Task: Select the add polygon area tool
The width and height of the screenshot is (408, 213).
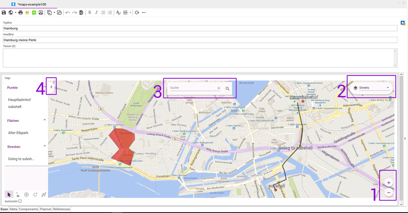Action: [x=35, y=194]
